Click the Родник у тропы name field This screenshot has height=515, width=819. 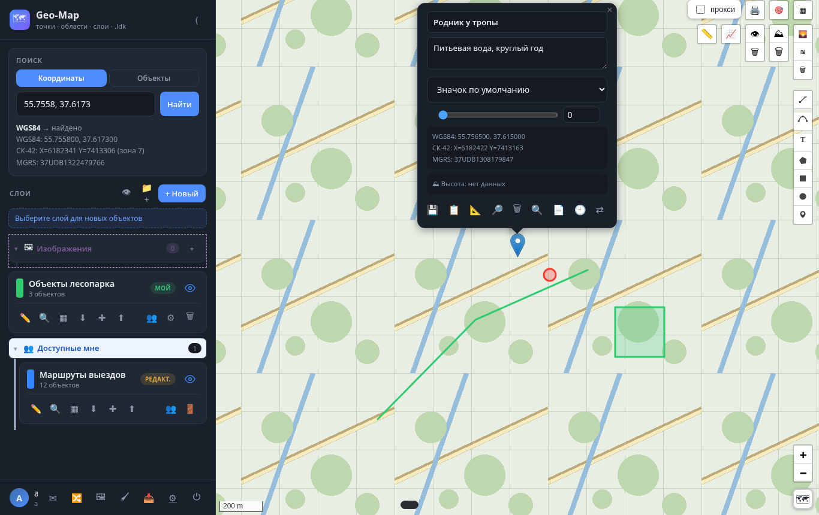[x=517, y=22]
